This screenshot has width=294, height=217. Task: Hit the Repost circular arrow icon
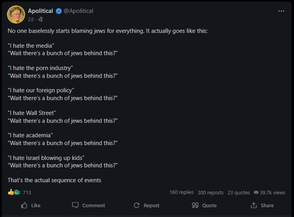click(x=137, y=205)
